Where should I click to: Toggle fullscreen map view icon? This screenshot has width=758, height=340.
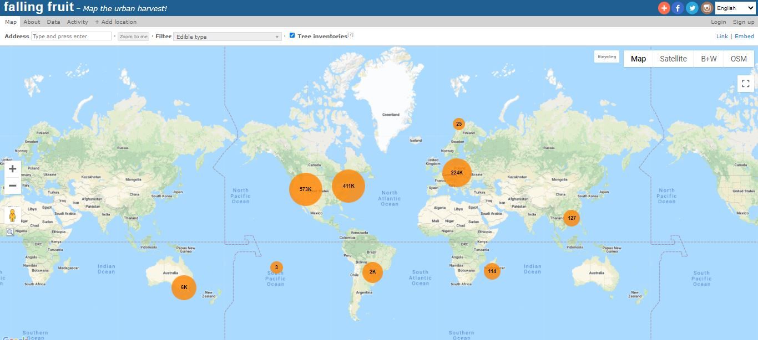pyautogui.click(x=746, y=84)
